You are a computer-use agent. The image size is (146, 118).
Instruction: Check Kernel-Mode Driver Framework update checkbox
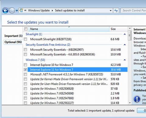25,79
